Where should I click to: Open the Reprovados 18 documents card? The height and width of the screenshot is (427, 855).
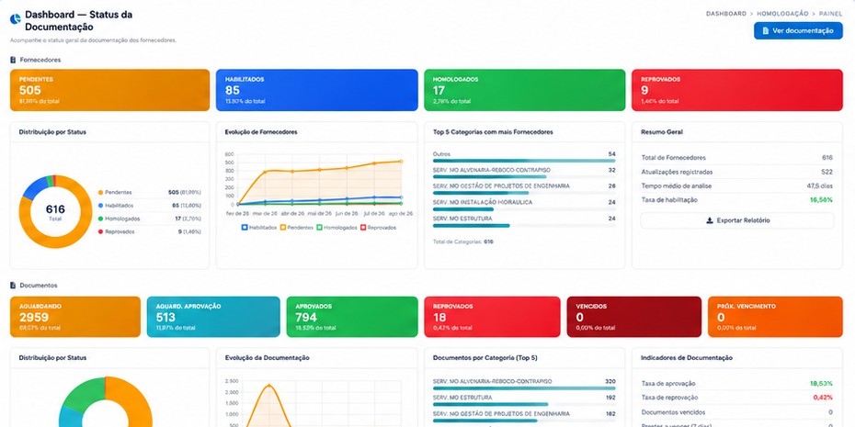[x=492, y=317]
